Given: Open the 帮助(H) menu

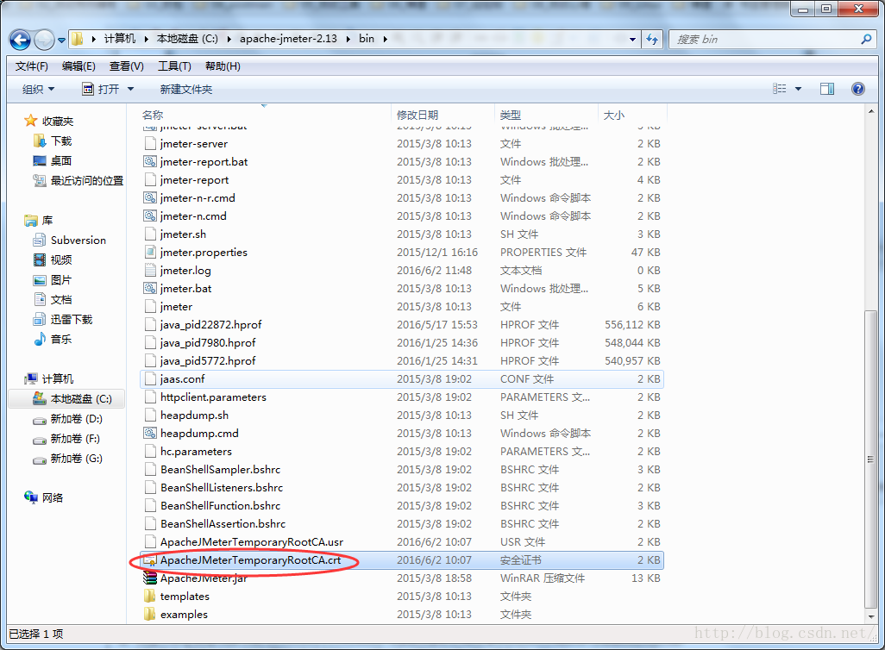Looking at the screenshot, I should [x=223, y=66].
